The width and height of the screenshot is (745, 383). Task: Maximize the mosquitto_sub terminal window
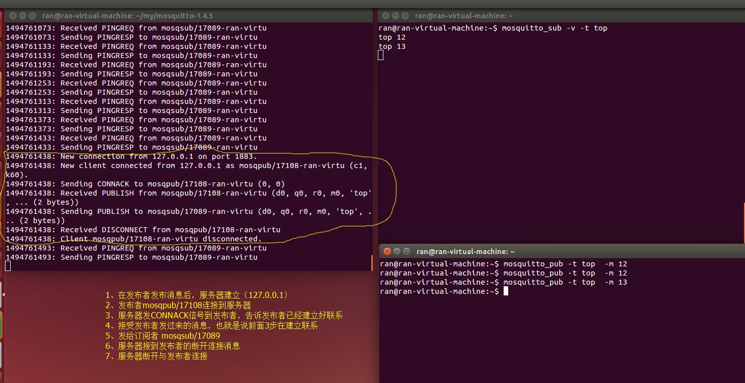click(x=405, y=16)
